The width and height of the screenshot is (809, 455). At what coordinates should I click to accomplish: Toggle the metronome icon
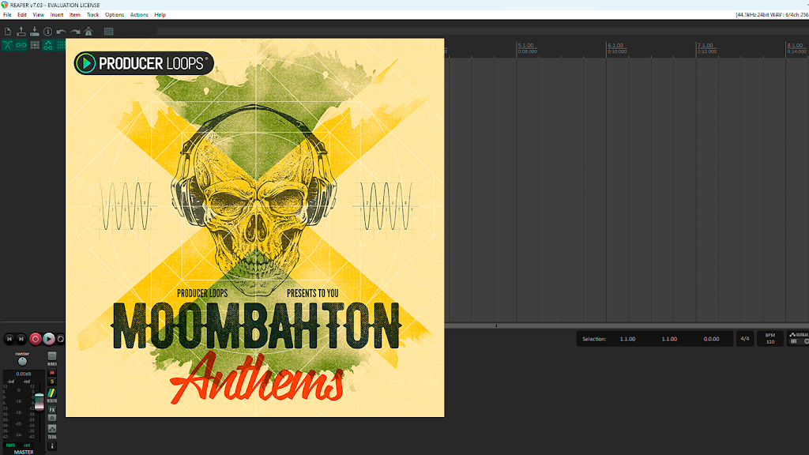coord(88,32)
